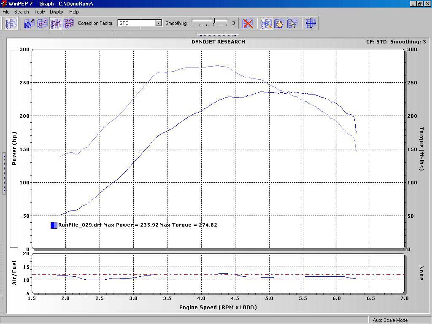
Task: Click the blank grid icon in the toolbar
Action: (x=11, y=24)
